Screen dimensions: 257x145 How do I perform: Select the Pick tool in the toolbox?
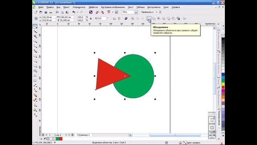(x=35, y=26)
